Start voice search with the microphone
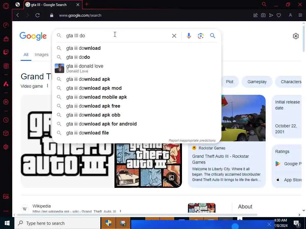The image size is (306, 229). coord(189,36)
